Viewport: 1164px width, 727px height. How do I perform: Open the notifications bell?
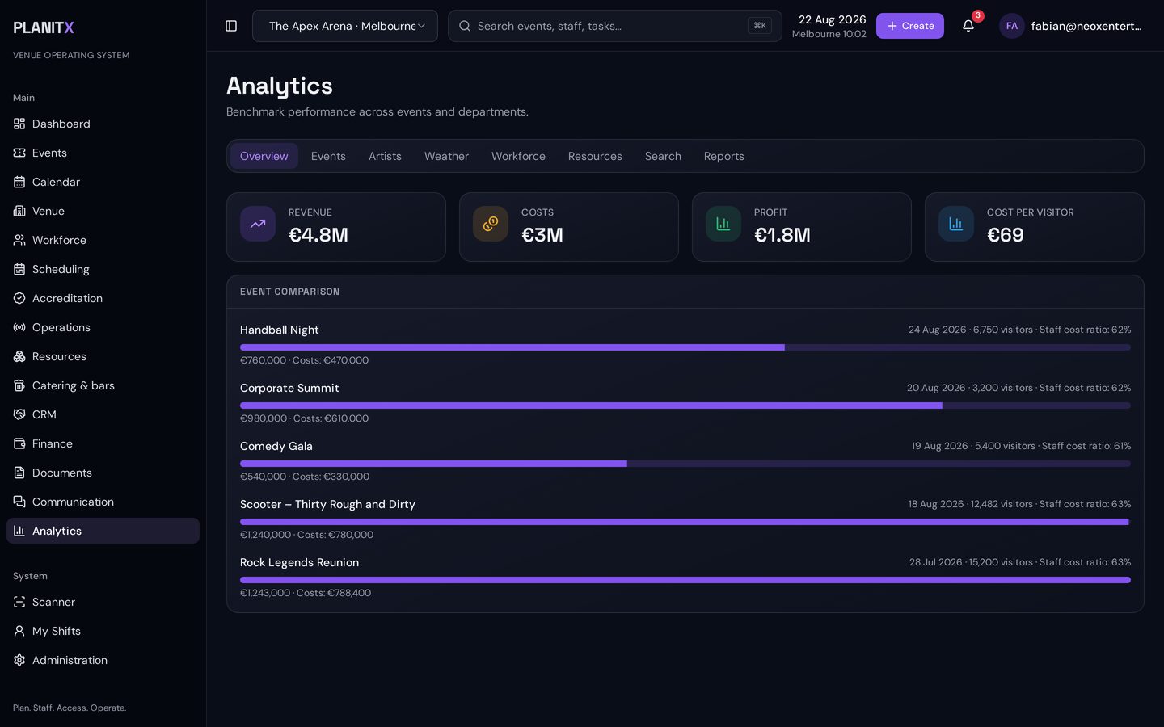tap(968, 26)
